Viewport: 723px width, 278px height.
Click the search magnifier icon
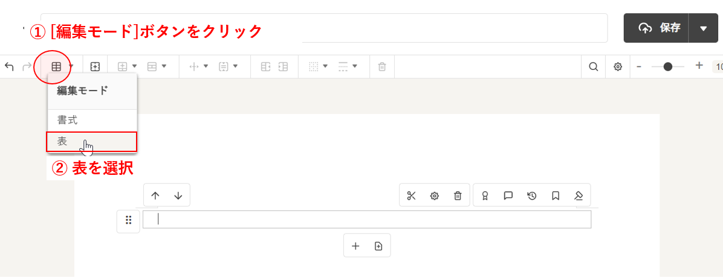[593, 66]
